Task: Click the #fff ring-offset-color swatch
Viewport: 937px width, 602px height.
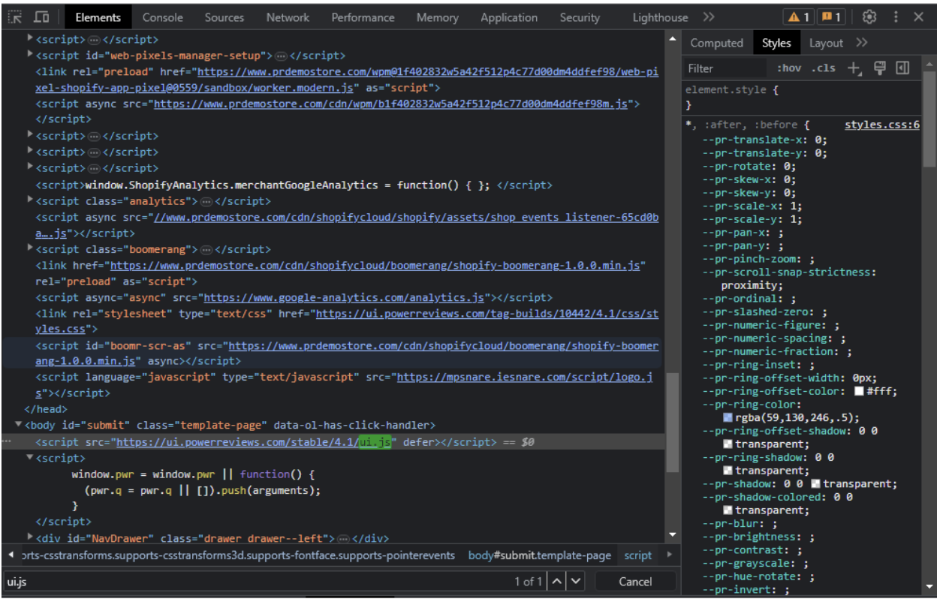Action: point(859,391)
